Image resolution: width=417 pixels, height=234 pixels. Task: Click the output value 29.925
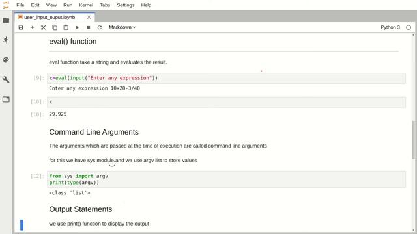58,114
